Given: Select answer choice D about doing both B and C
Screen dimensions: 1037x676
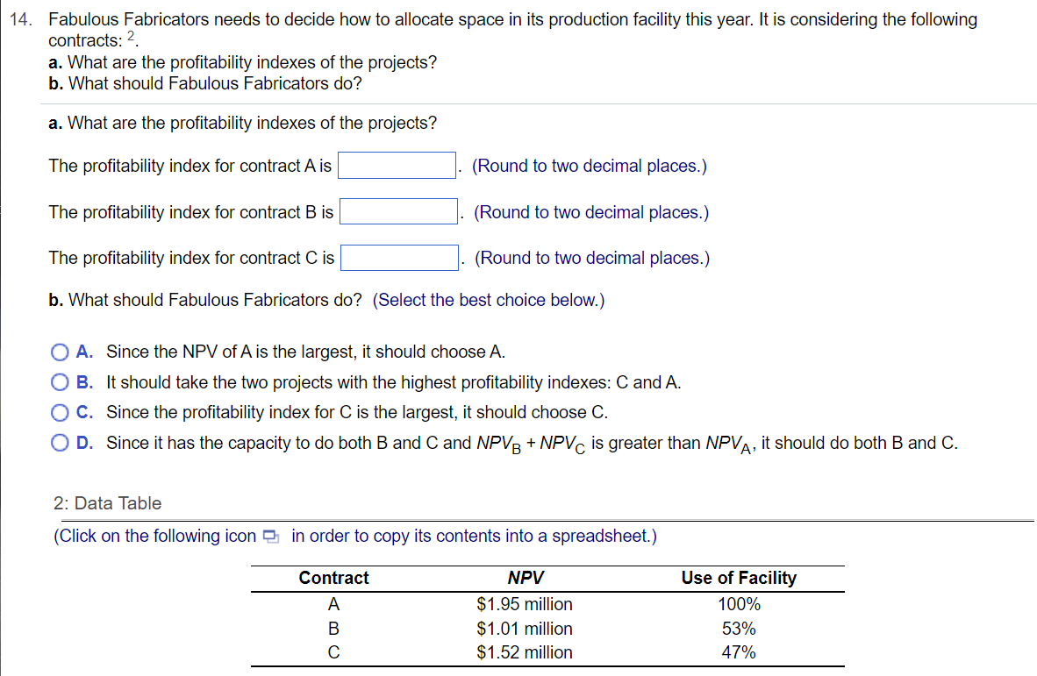Looking at the screenshot, I should [60, 443].
